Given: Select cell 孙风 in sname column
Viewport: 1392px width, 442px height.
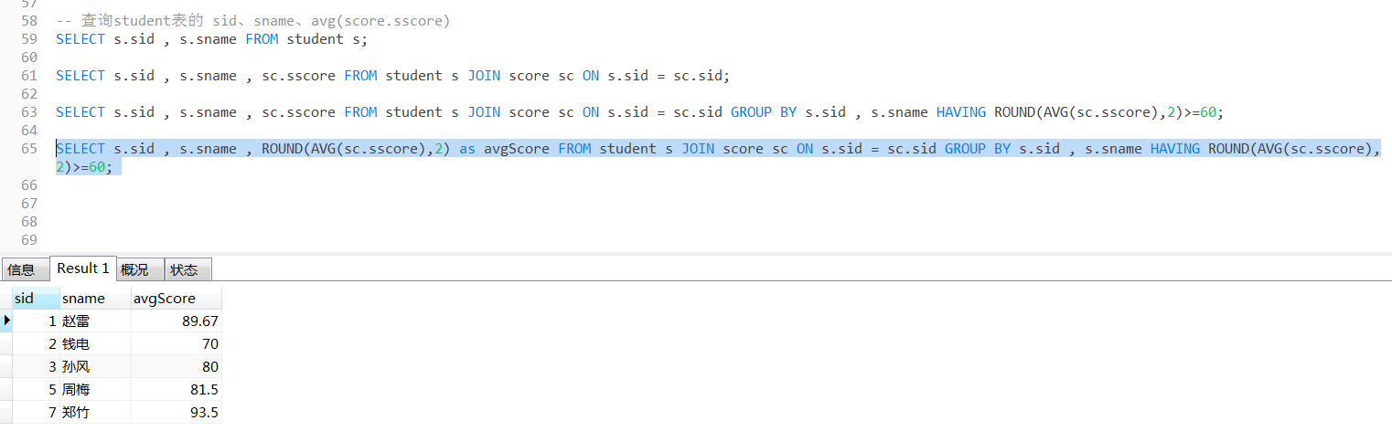Looking at the screenshot, I should point(96,366).
